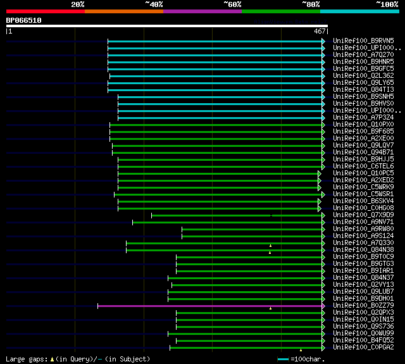Viewport: 405px width, 364px height.
Task: Open the UniRef100_A7Q270 hit label
Action: (x=363, y=55)
